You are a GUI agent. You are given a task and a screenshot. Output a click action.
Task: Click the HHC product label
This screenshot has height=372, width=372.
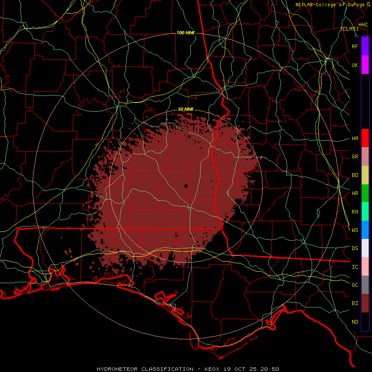pos(363,25)
